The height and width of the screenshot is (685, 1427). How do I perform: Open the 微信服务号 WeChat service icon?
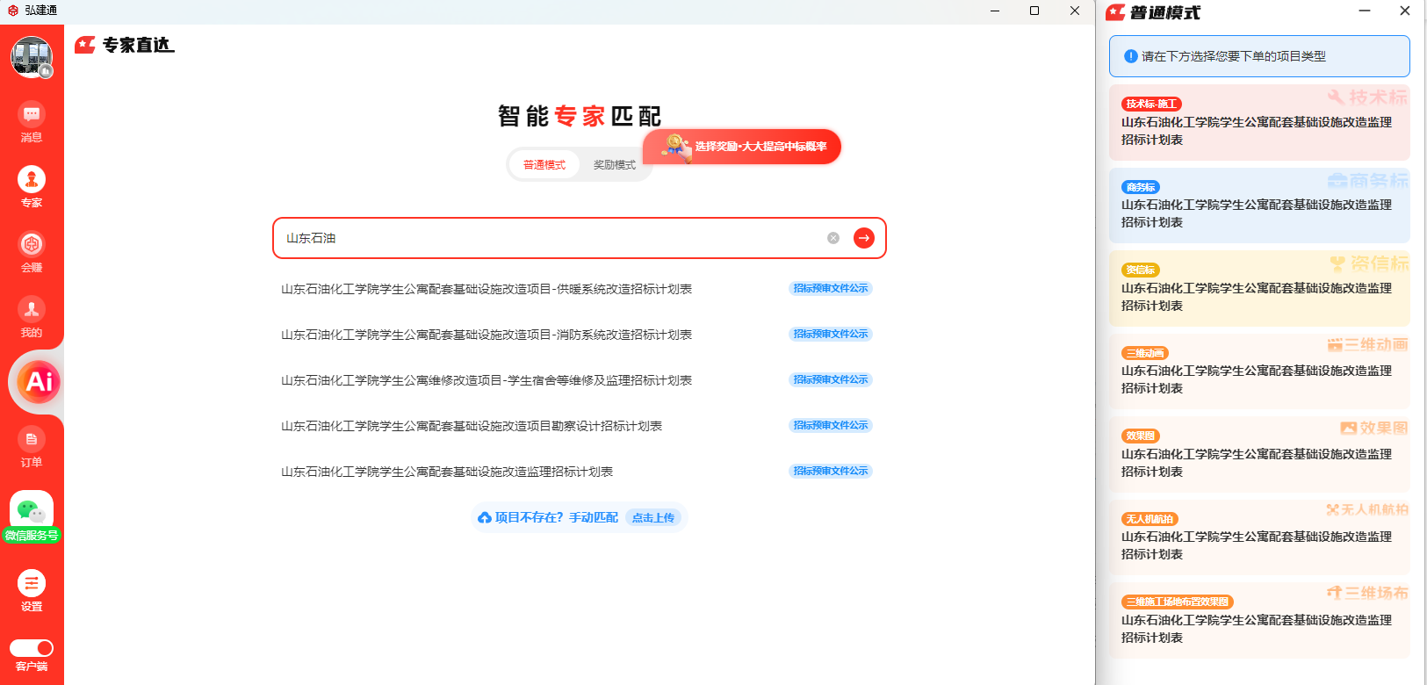click(32, 517)
